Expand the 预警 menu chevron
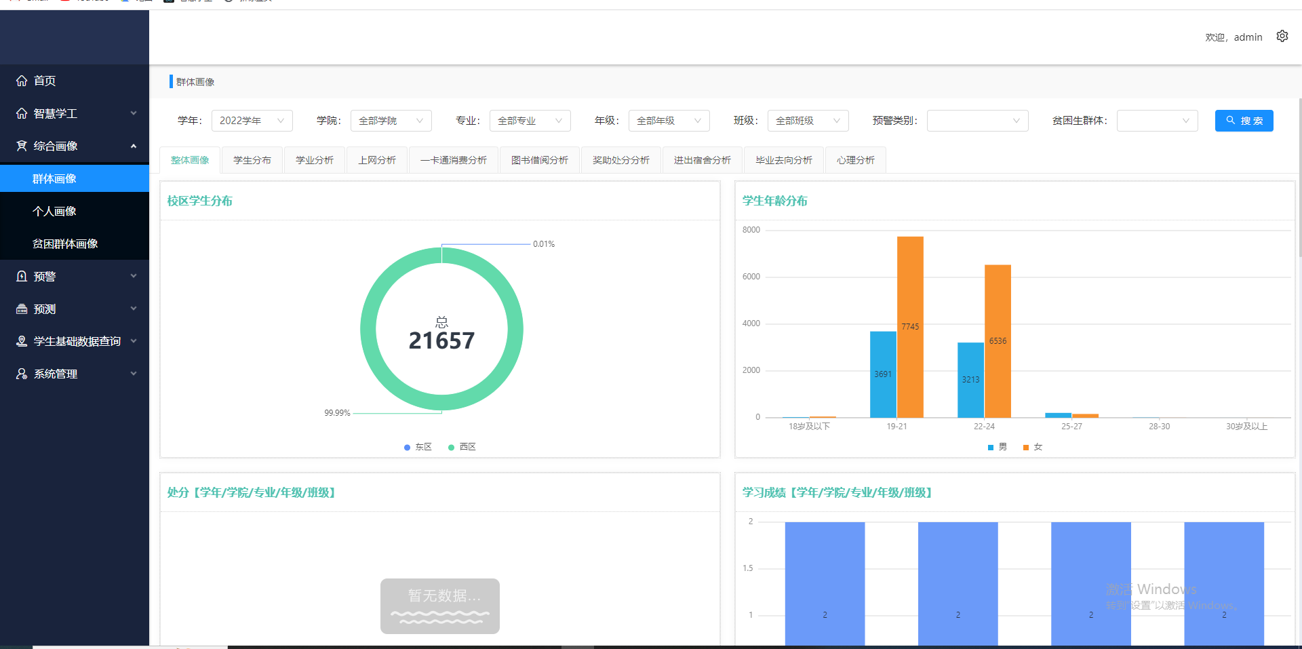This screenshot has height=649, width=1302. [134, 276]
